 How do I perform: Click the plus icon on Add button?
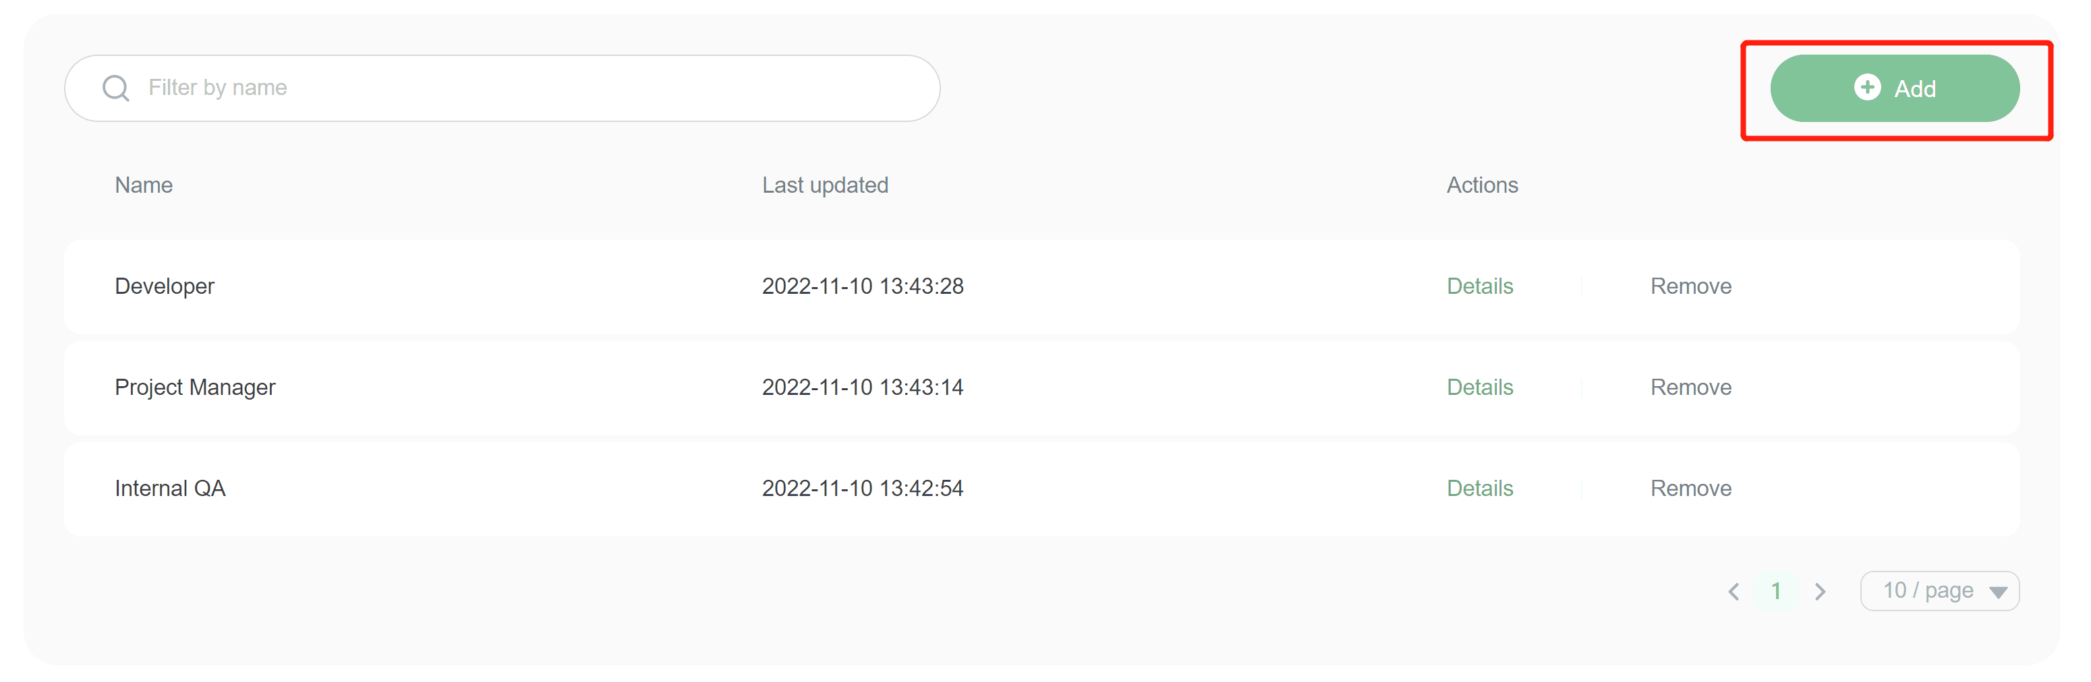tap(1867, 88)
